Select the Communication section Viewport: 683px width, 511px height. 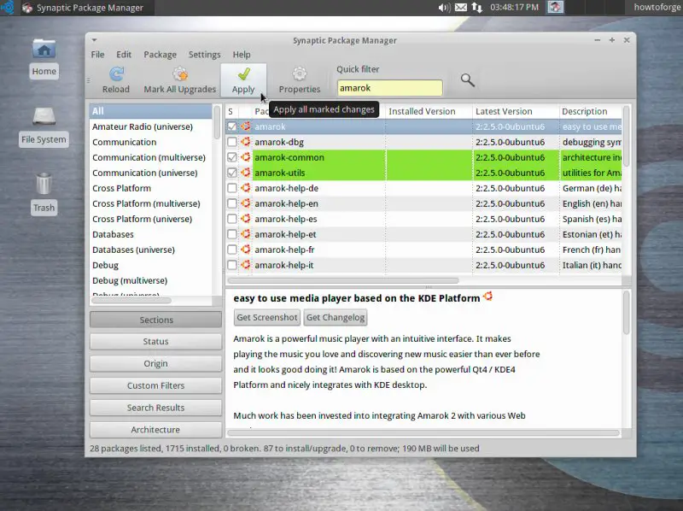151,142
